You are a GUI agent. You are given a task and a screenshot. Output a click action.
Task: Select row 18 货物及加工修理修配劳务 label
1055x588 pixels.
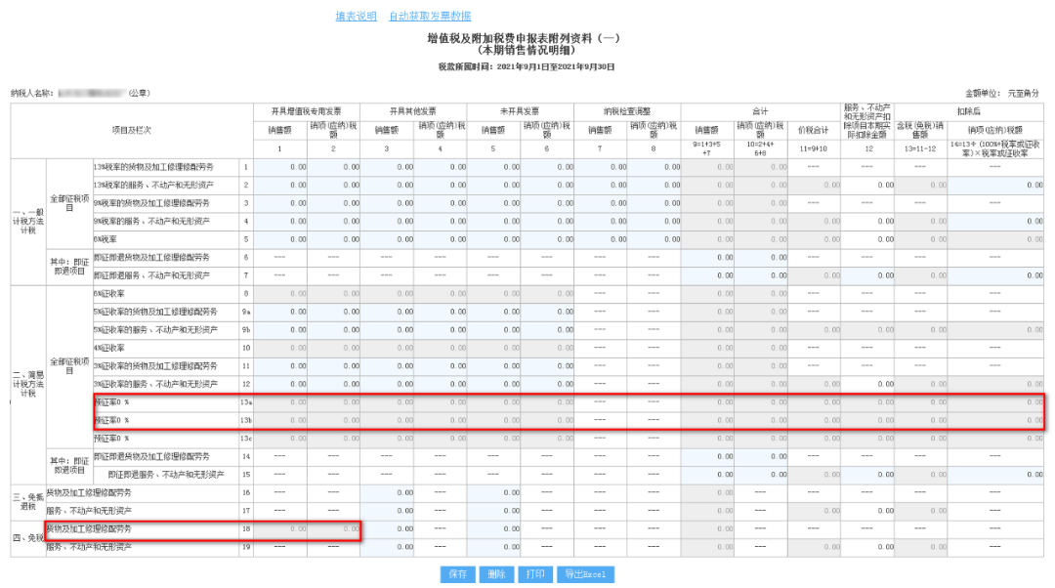(89, 529)
